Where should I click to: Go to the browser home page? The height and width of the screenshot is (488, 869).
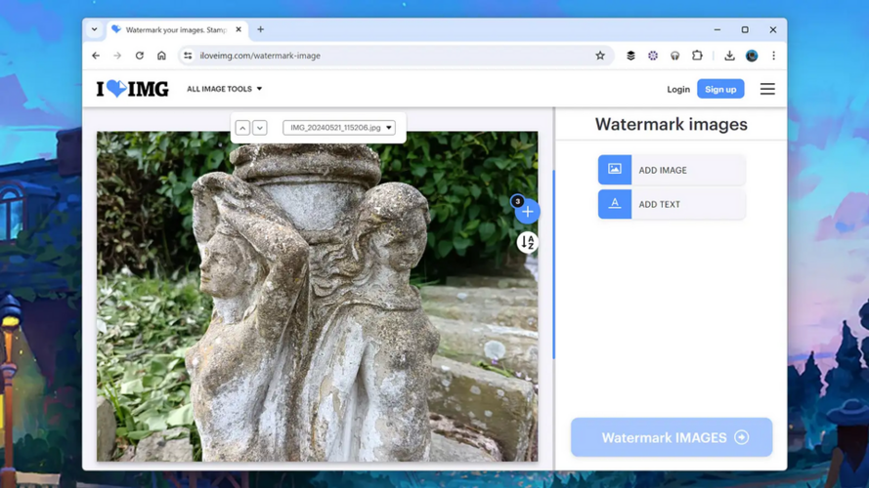point(162,56)
